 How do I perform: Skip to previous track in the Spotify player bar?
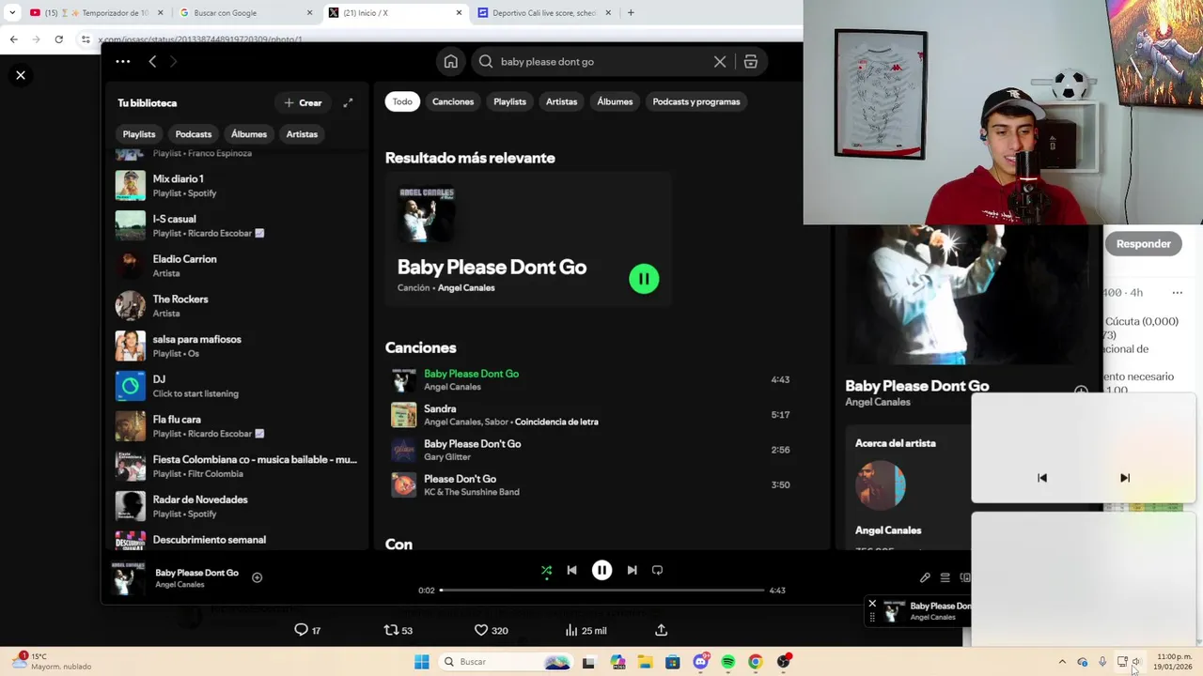(571, 570)
